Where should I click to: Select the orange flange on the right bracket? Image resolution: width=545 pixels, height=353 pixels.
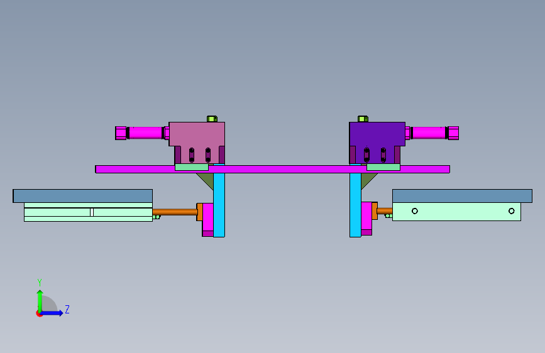(375, 211)
